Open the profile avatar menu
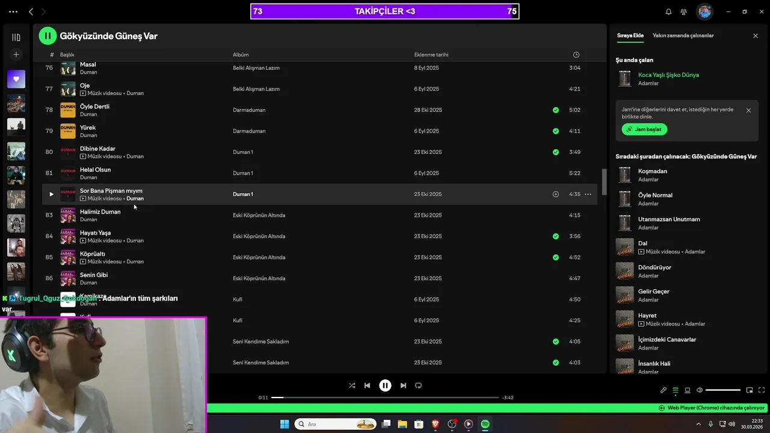Viewport: 770px width, 433px height. pyautogui.click(x=704, y=11)
